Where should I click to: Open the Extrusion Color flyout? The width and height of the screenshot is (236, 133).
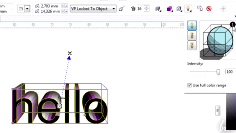[x=170, y=9]
